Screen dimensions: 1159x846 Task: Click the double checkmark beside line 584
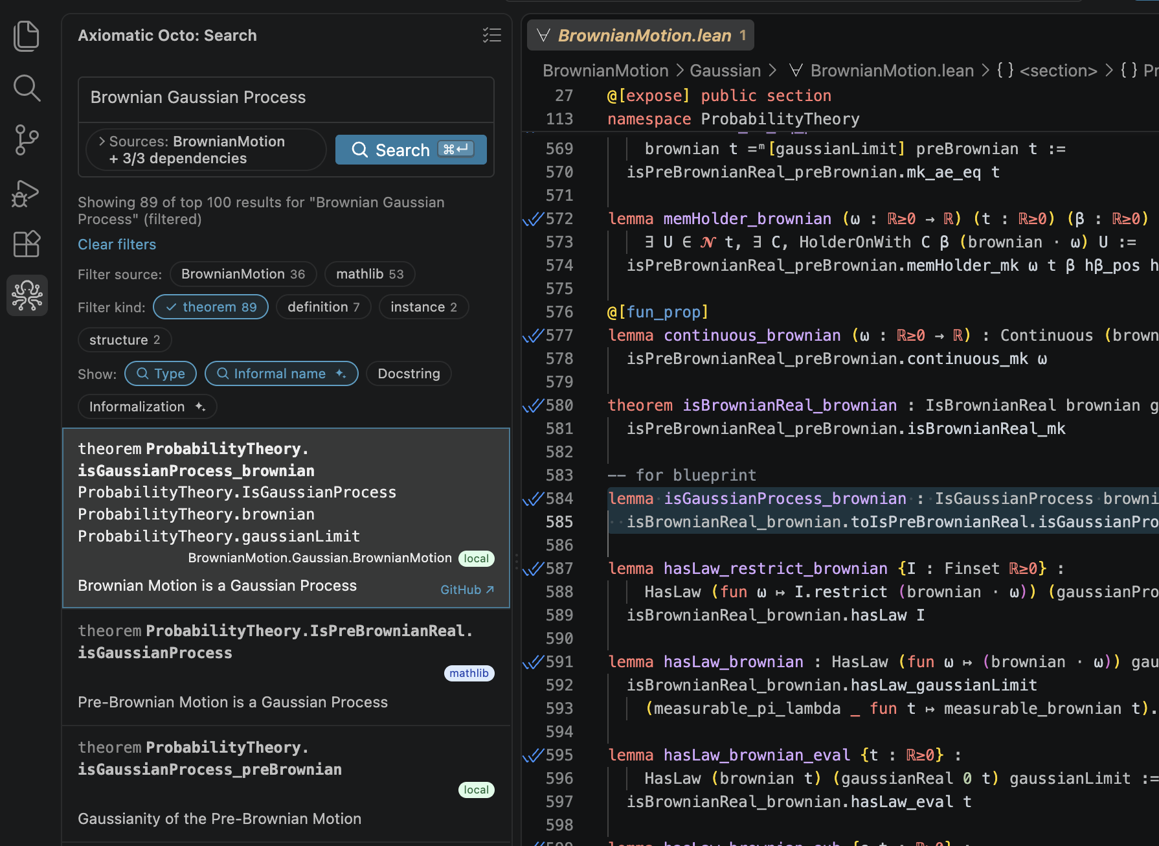533,499
